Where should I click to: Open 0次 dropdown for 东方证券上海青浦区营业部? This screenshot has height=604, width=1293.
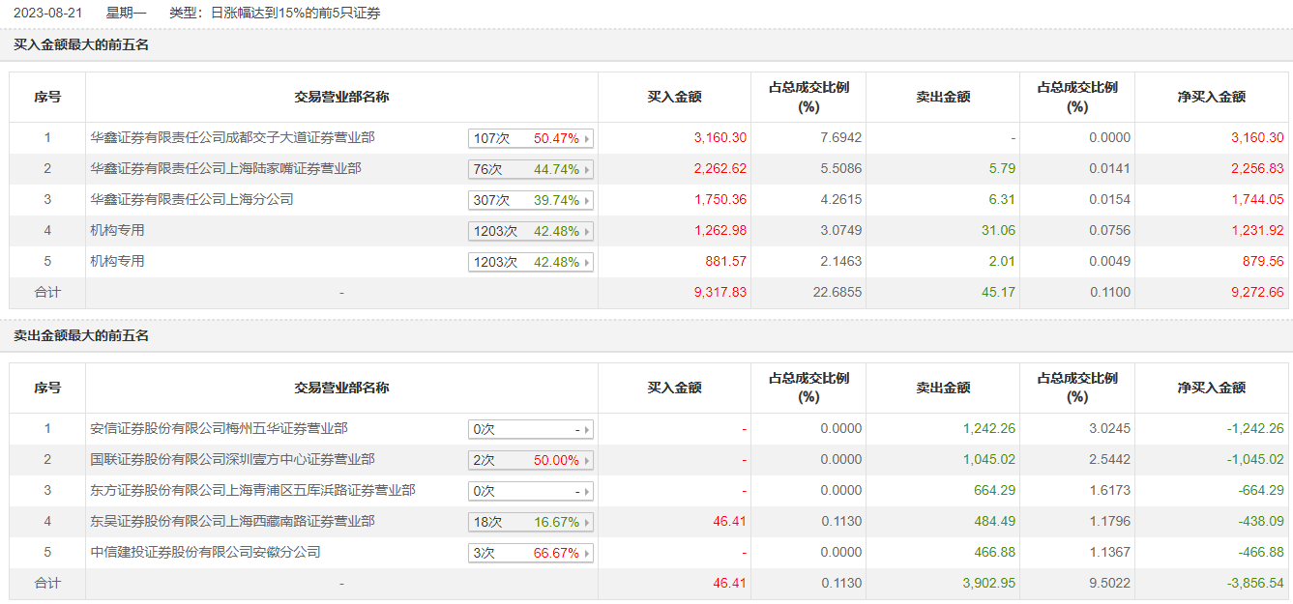[531, 491]
